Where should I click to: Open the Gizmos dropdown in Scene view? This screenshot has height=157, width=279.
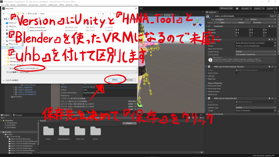[168, 15]
